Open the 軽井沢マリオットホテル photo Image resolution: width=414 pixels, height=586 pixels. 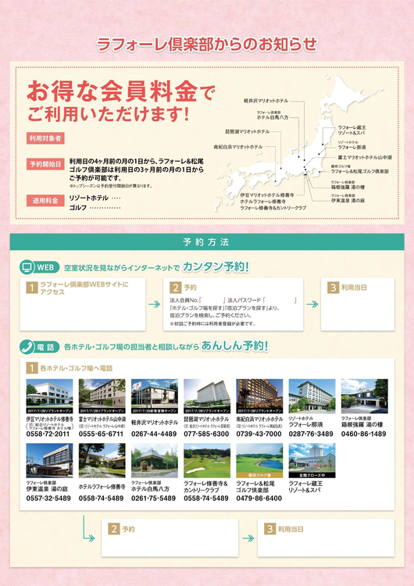(x=155, y=396)
